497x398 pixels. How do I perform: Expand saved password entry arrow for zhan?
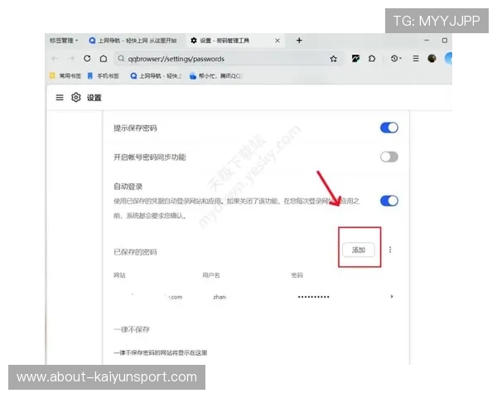(392, 297)
